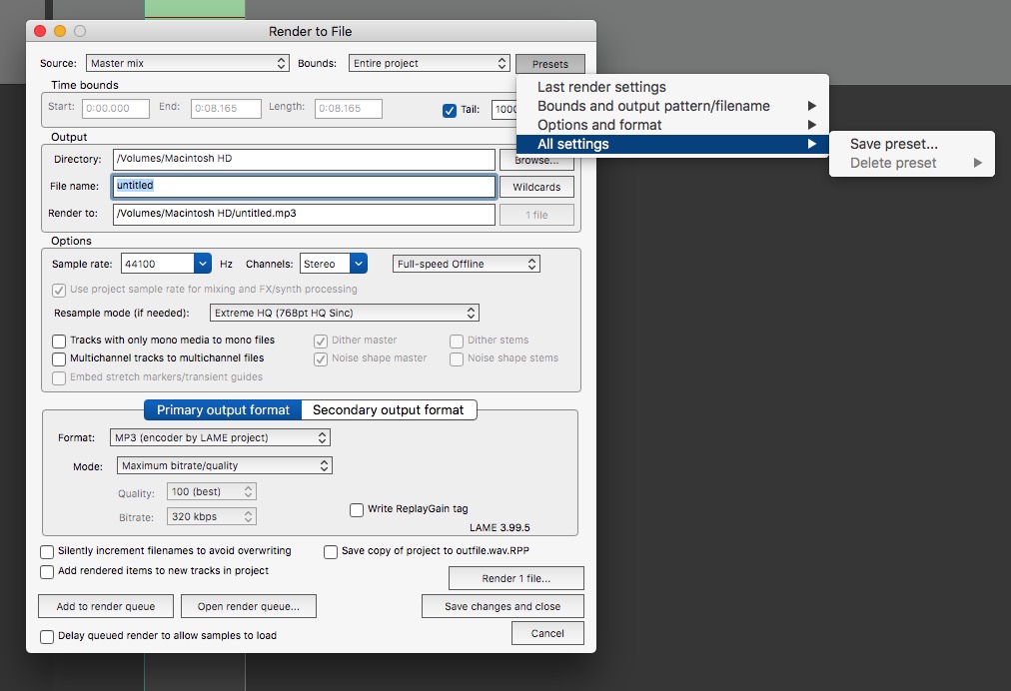Toggle Dither master checkbox
The width and height of the screenshot is (1011, 691).
tap(321, 341)
